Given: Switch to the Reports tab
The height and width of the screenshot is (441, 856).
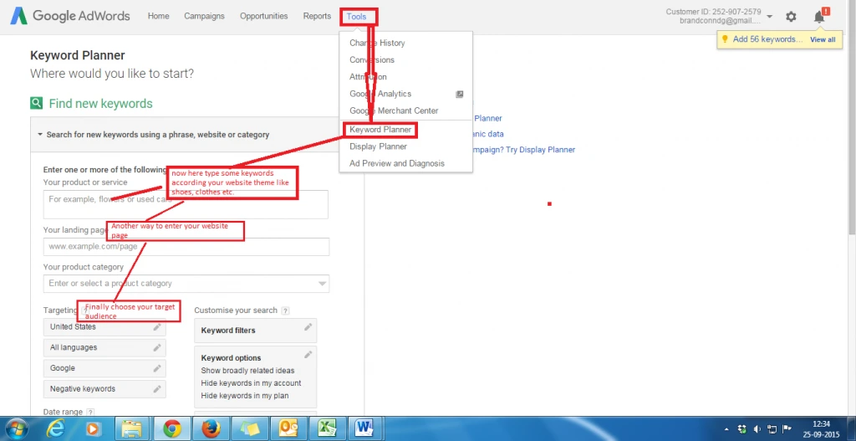Looking at the screenshot, I should [x=317, y=17].
